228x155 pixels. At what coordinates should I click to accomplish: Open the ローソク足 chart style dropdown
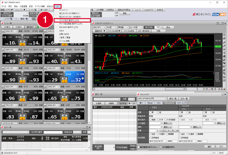coord(136,27)
